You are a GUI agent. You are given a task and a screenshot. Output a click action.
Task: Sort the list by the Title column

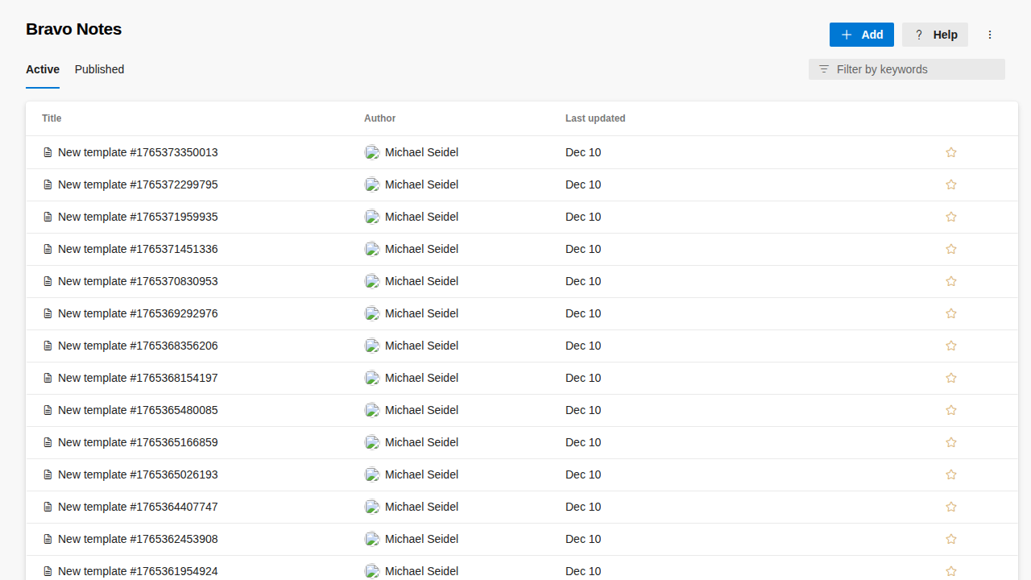pos(52,118)
